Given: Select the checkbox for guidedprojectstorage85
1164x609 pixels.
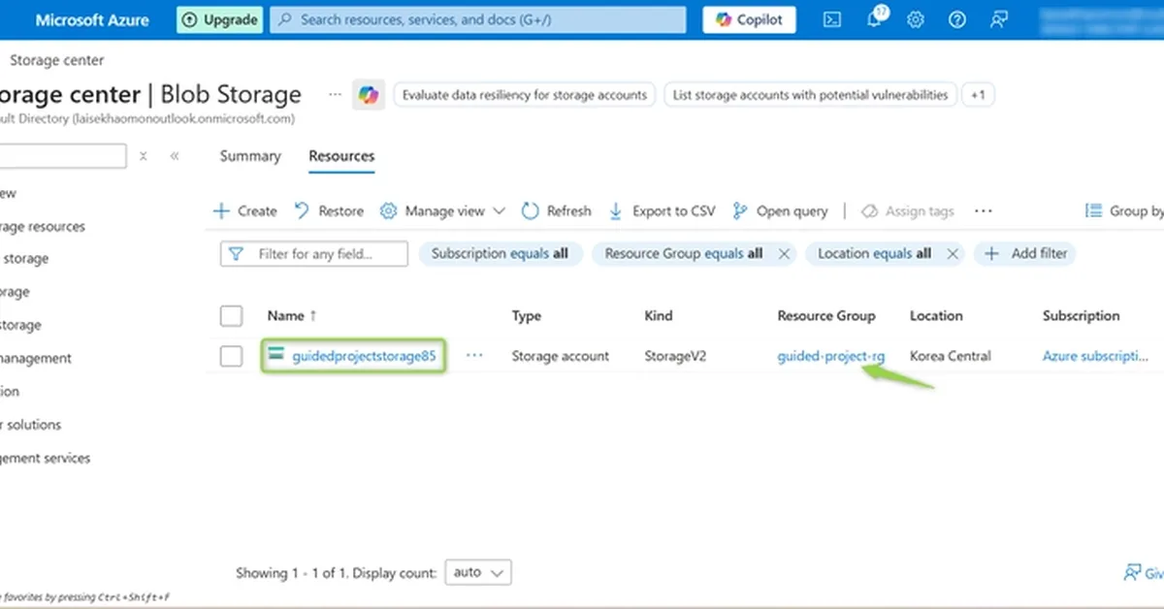Looking at the screenshot, I should pos(231,356).
